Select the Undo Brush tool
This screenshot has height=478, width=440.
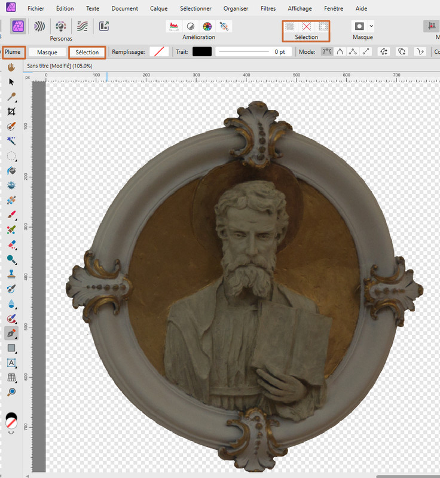coord(11,289)
